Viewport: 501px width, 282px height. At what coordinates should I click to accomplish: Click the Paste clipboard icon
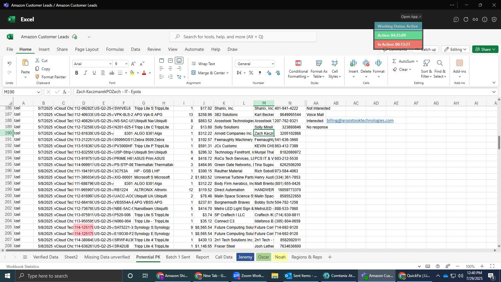point(25,63)
